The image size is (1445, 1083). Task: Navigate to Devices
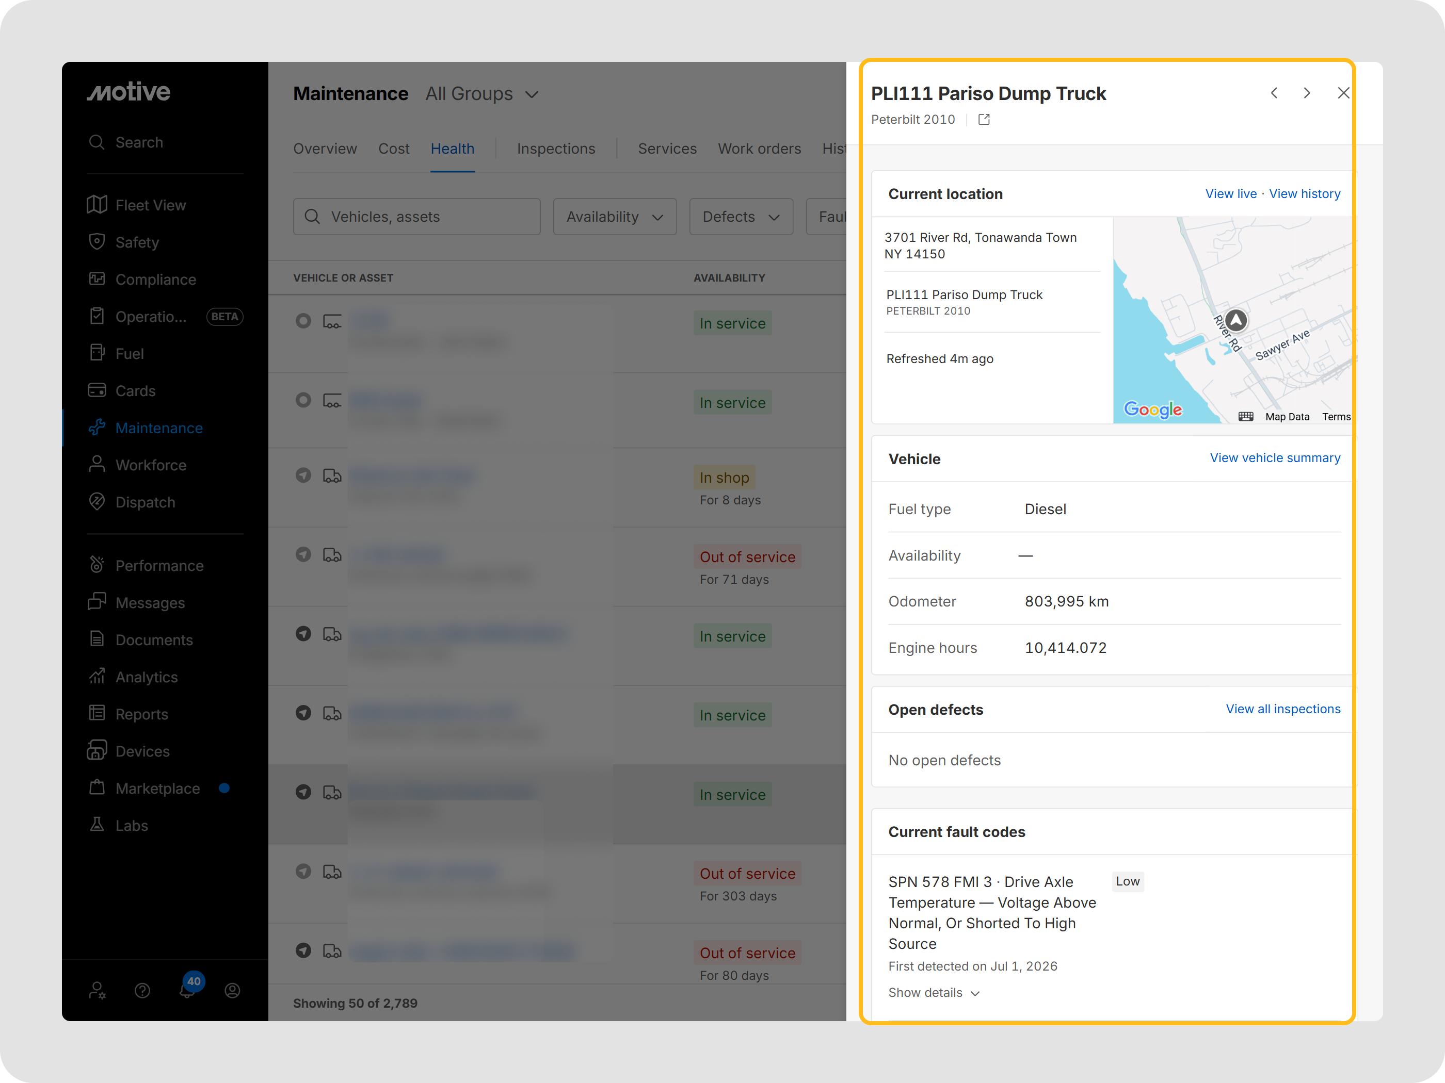129,752
